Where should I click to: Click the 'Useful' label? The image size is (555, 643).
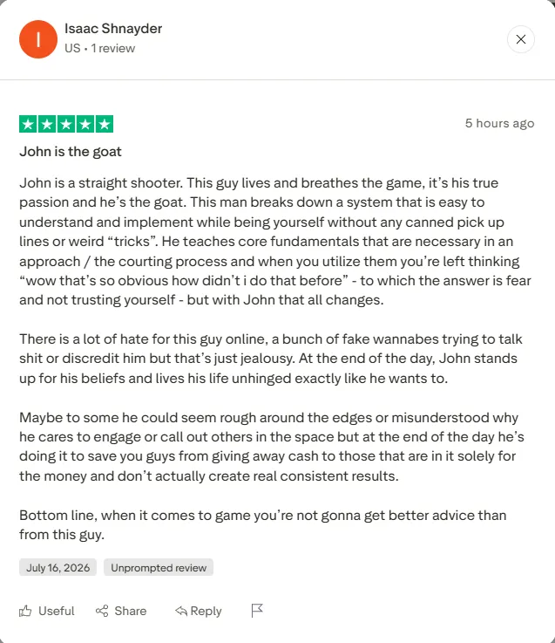57,611
